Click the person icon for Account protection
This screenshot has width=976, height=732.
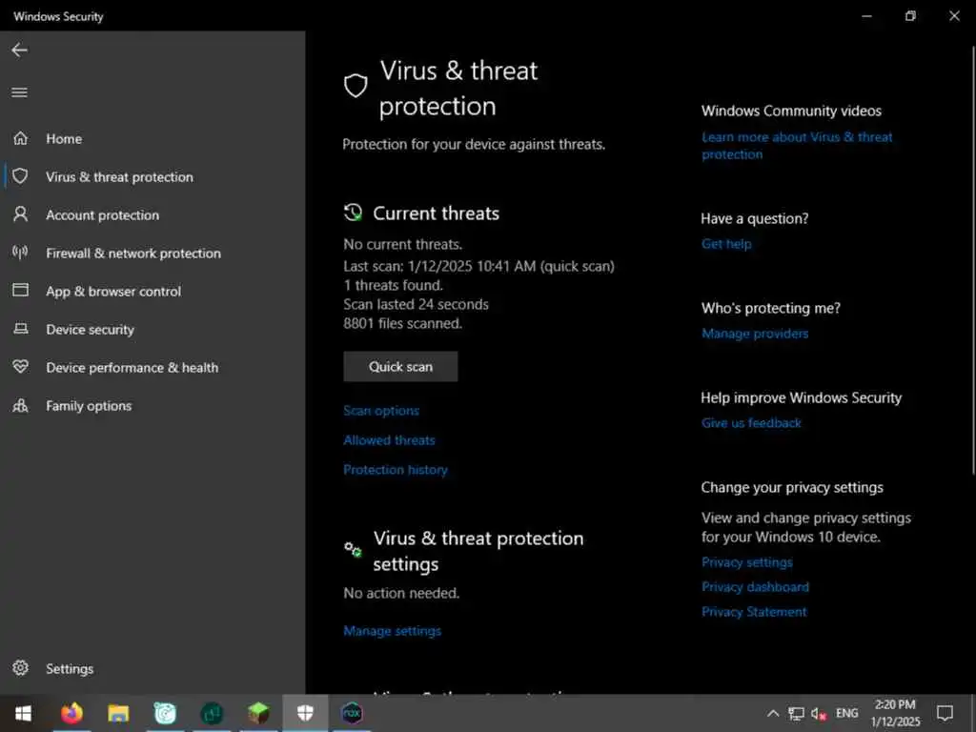pos(21,214)
